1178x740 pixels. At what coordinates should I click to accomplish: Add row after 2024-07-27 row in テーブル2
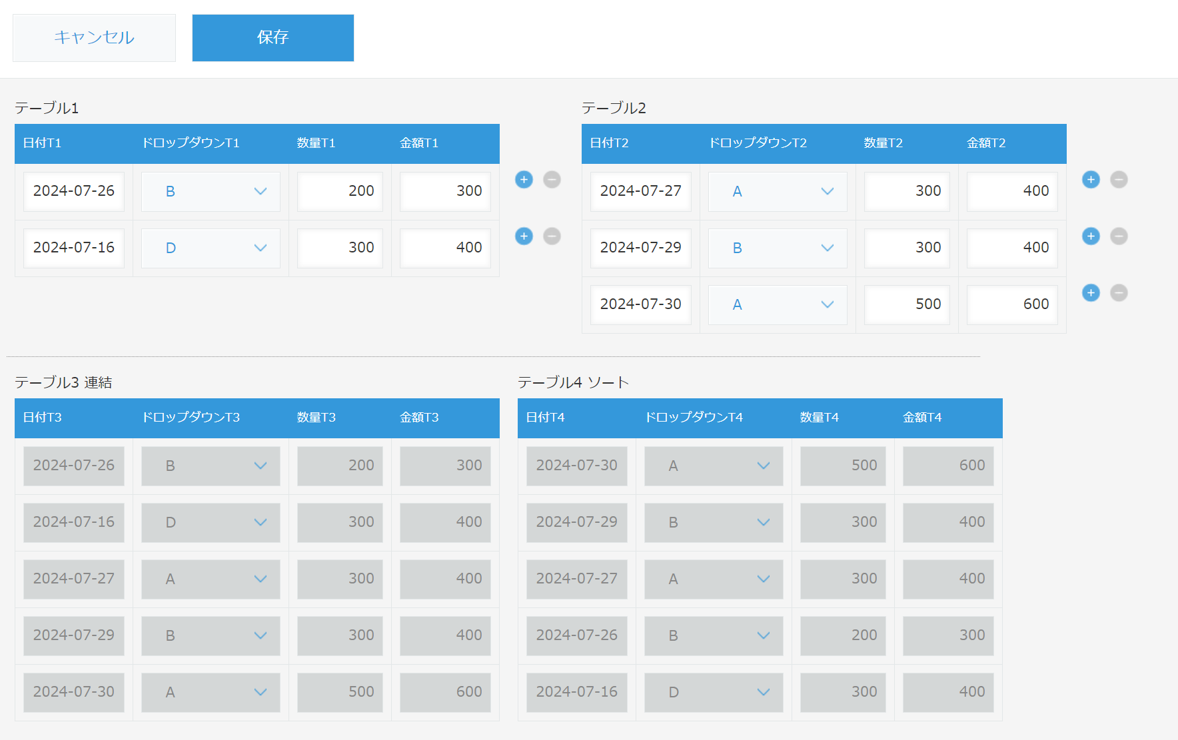(1091, 179)
